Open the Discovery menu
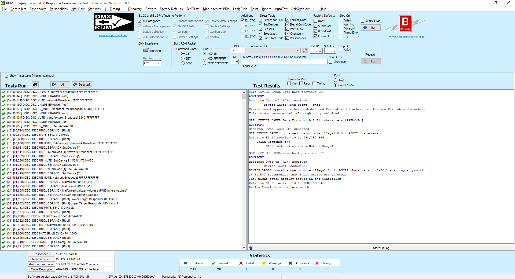The image size is (515, 279). [135, 9]
